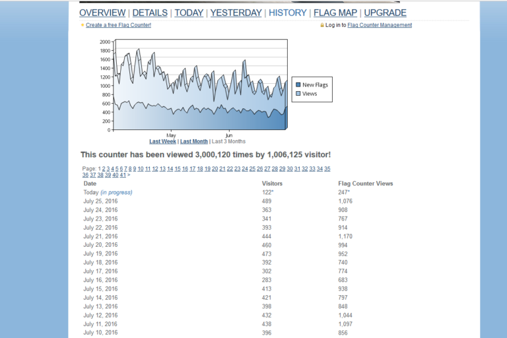
Task: Open the FLAG MAP tab
Action: tap(335, 13)
